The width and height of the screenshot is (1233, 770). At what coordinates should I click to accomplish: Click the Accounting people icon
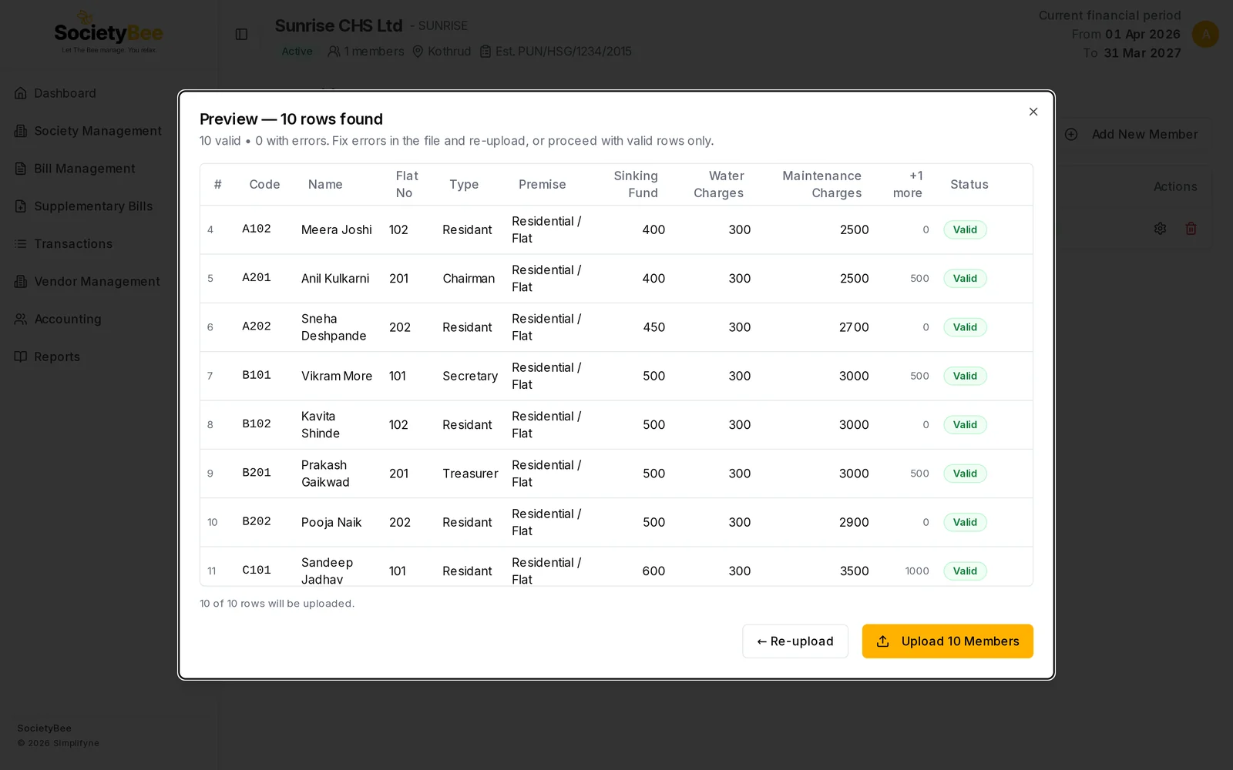click(21, 319)
